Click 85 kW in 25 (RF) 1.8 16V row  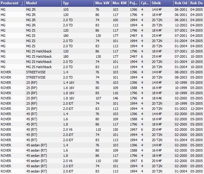pos(97,93)
